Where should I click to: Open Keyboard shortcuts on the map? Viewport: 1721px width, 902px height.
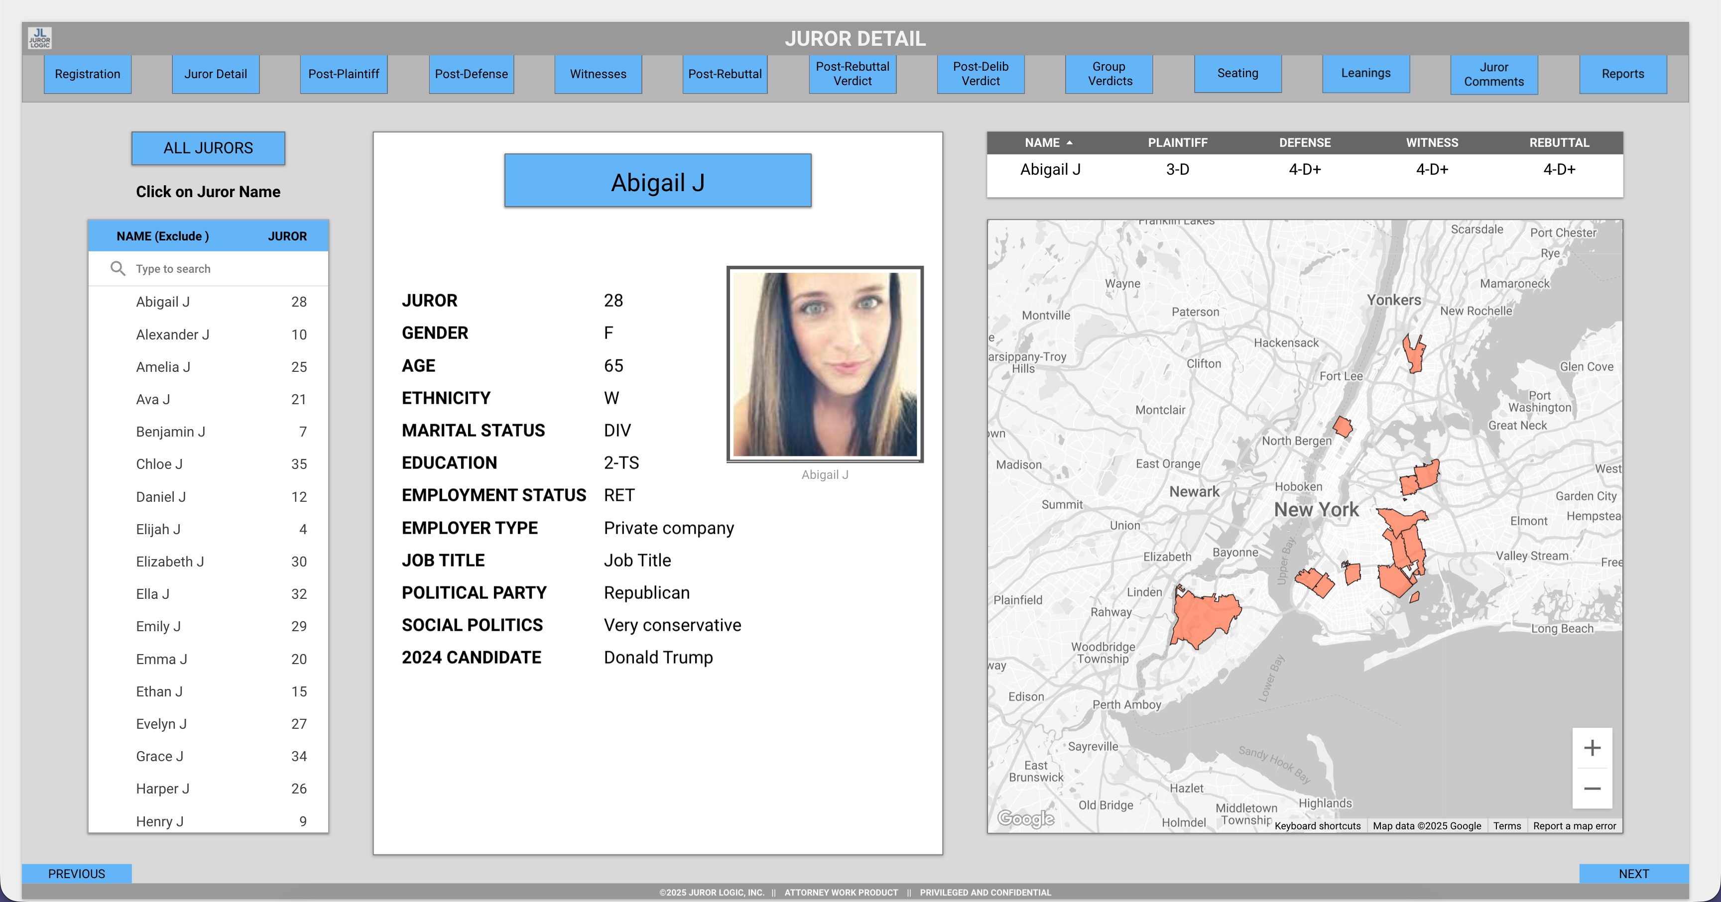click(x=1318, y=826)
